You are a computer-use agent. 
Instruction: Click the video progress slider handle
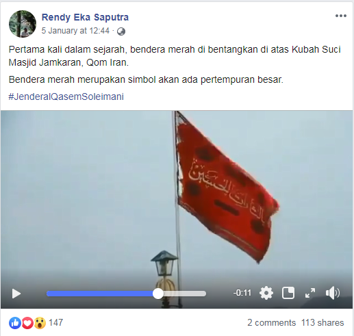158,294
